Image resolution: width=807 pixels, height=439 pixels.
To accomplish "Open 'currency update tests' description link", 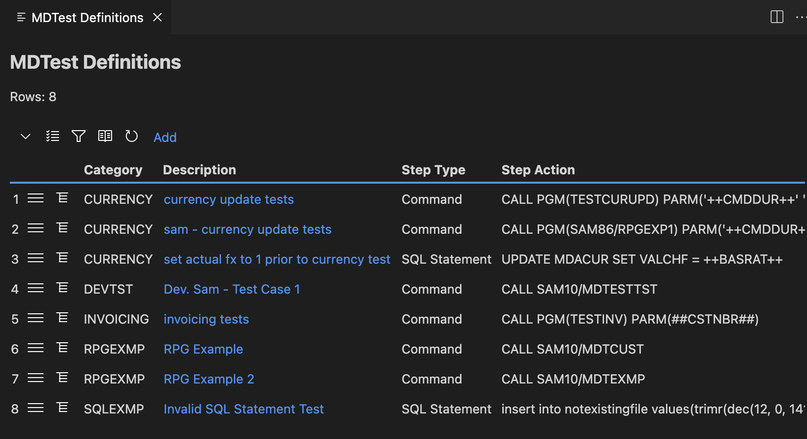I will 229,199.
